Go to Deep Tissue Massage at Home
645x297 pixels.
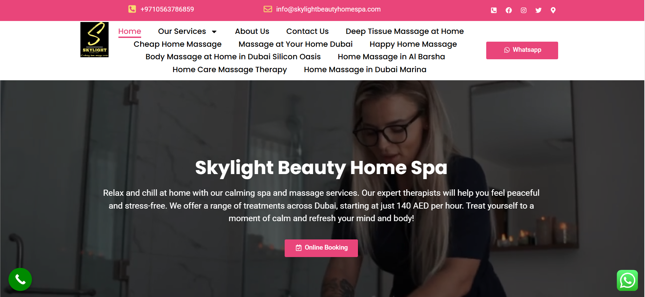(405, 31)
